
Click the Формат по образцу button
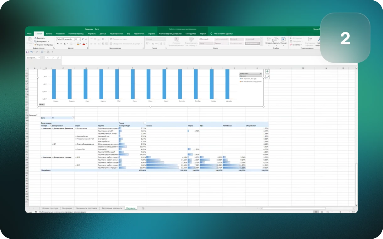pyautogui.click(x=44, y=45)
